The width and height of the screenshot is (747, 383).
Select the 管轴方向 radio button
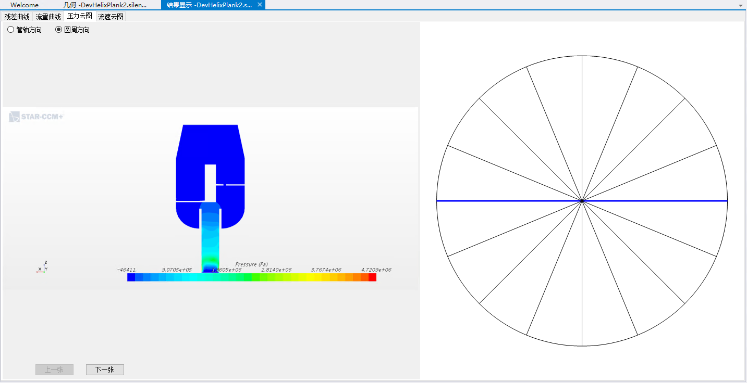[11, 30]
